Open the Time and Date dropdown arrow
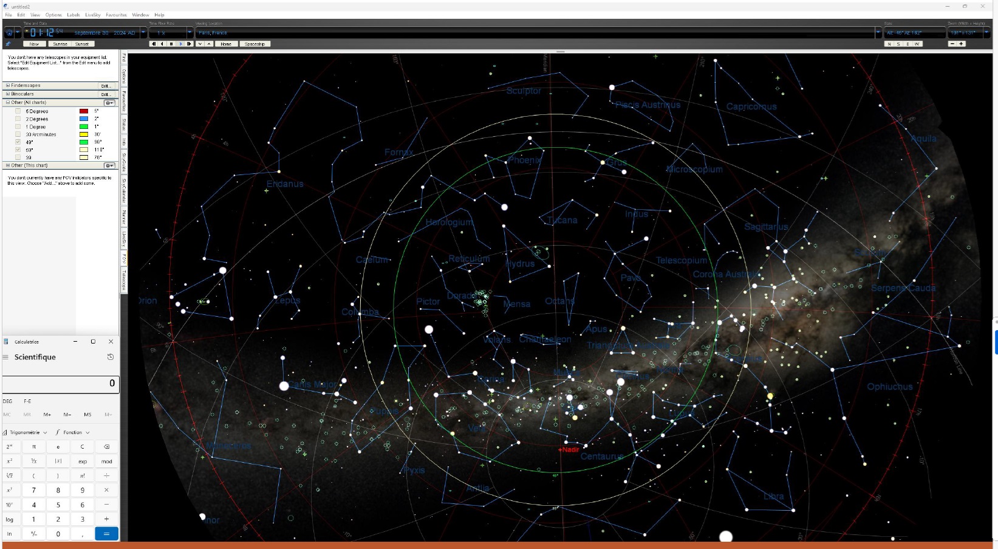998x549 pixels. click(143, 33)
